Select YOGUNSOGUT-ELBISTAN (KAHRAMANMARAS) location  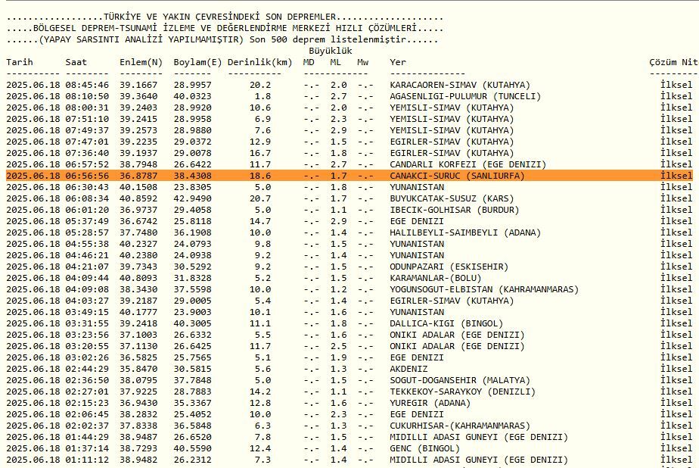484,289
